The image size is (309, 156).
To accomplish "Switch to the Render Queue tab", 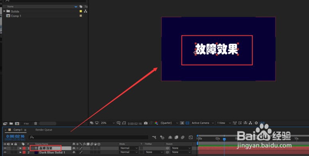I will pyautogui.click(x=44, y=130).
